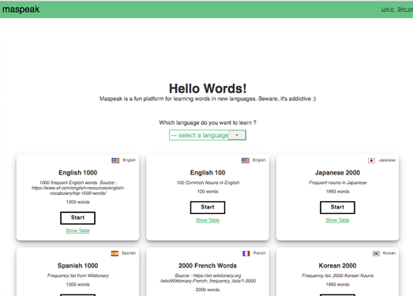The width and height of the screenshot is (413, 296).
Task: Click the Spain flag on Spanish 1000 card
Action: [x=115, y=253]
